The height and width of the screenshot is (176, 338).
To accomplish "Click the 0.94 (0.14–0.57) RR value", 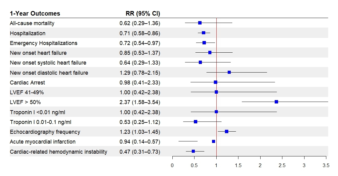I will pos(140,142).
